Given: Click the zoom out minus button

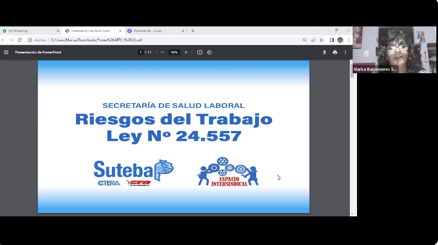Looking at the screenshot, I should [x=163, y=52].
